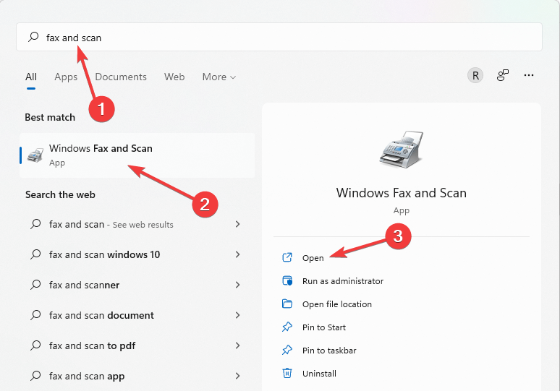Switch to the Apps tab

point(66,77)
